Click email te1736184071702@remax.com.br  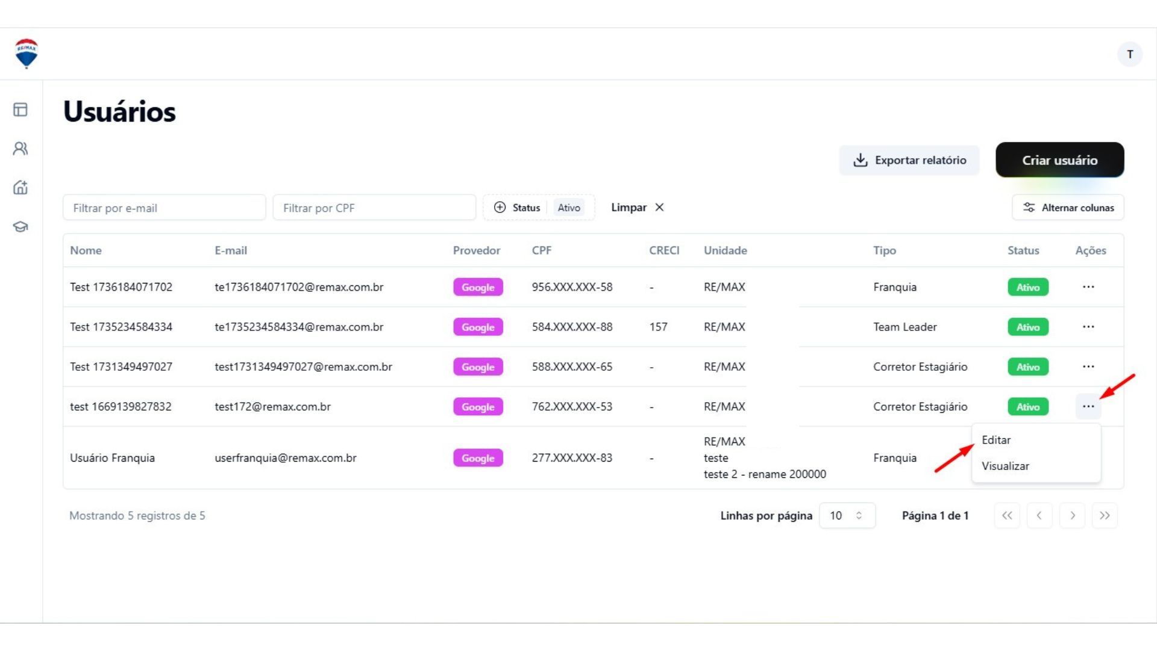(299, 287)
